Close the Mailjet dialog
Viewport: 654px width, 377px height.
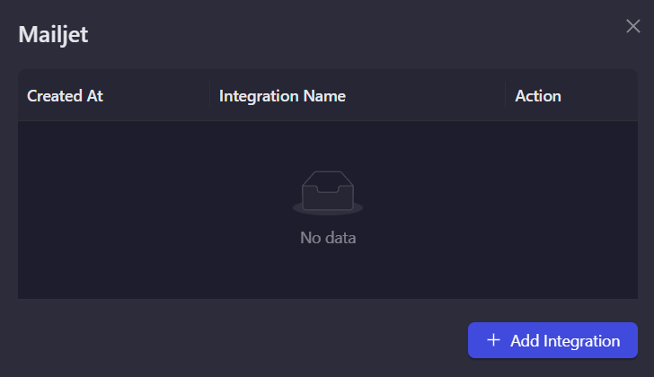(x=632, y=26)
